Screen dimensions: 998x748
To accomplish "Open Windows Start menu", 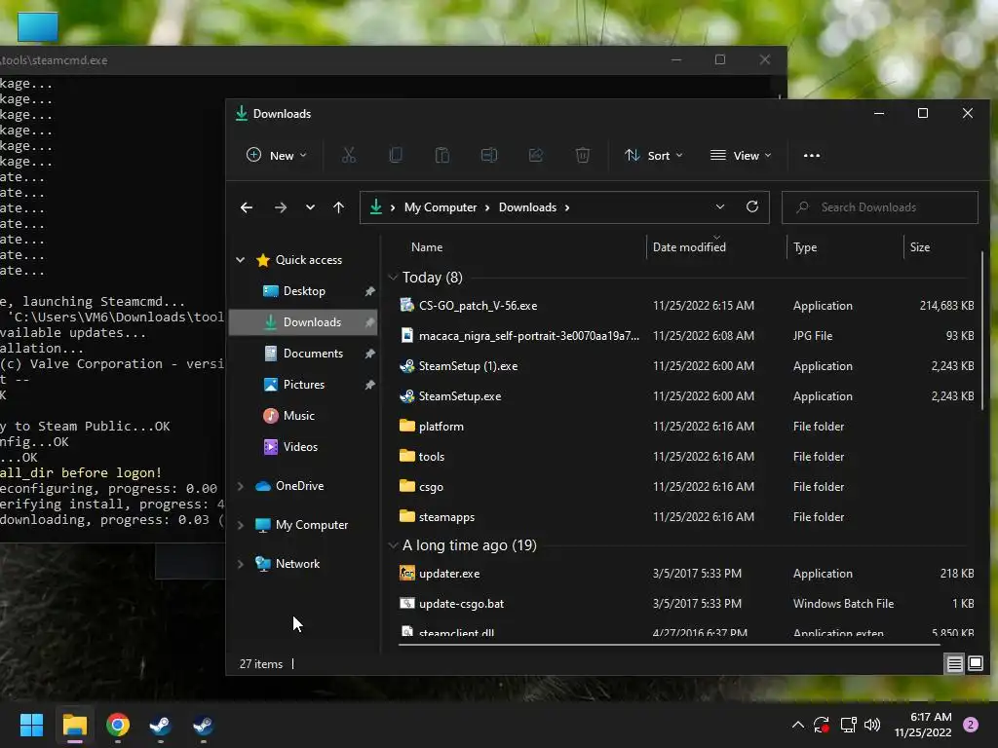I will 31,725.
